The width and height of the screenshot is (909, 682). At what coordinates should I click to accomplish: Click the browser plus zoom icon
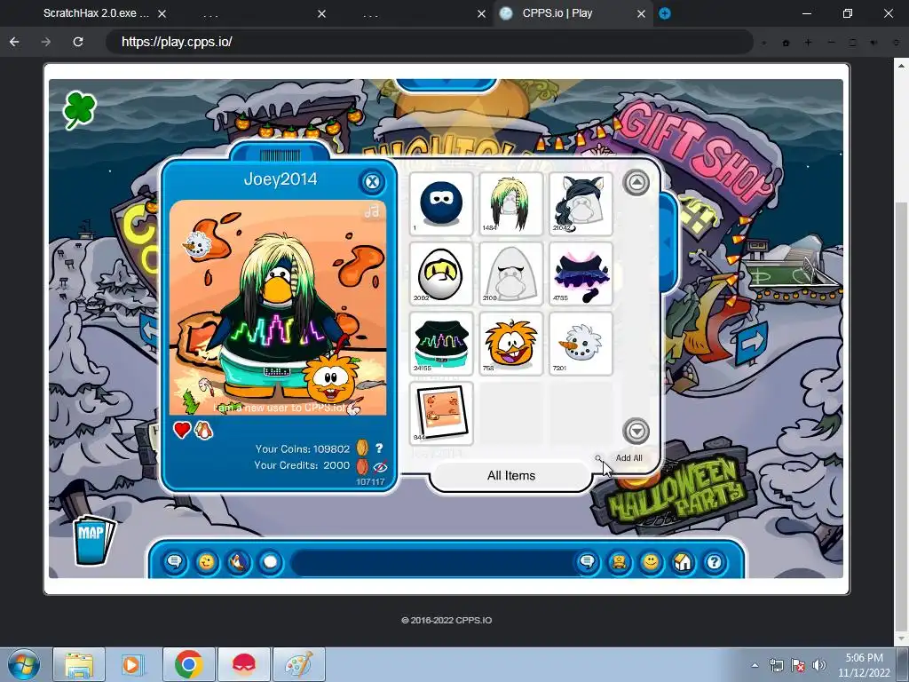click(808, 43)
